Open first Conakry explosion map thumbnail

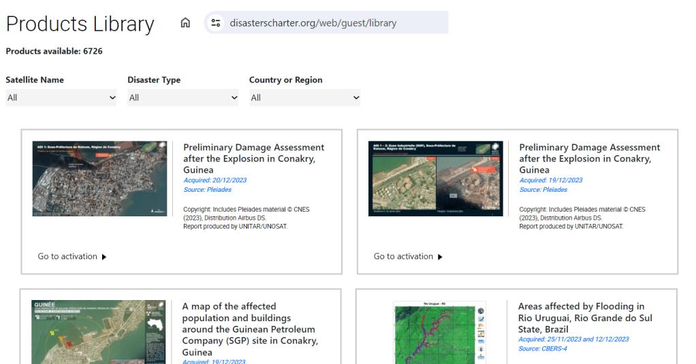coord(99,179)
